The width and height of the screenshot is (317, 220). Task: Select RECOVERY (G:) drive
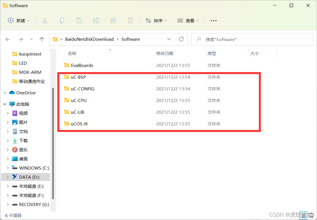point(34,205)
